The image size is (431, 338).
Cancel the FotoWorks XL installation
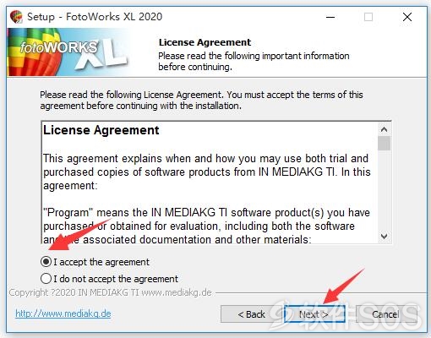[x=386, y=314]
